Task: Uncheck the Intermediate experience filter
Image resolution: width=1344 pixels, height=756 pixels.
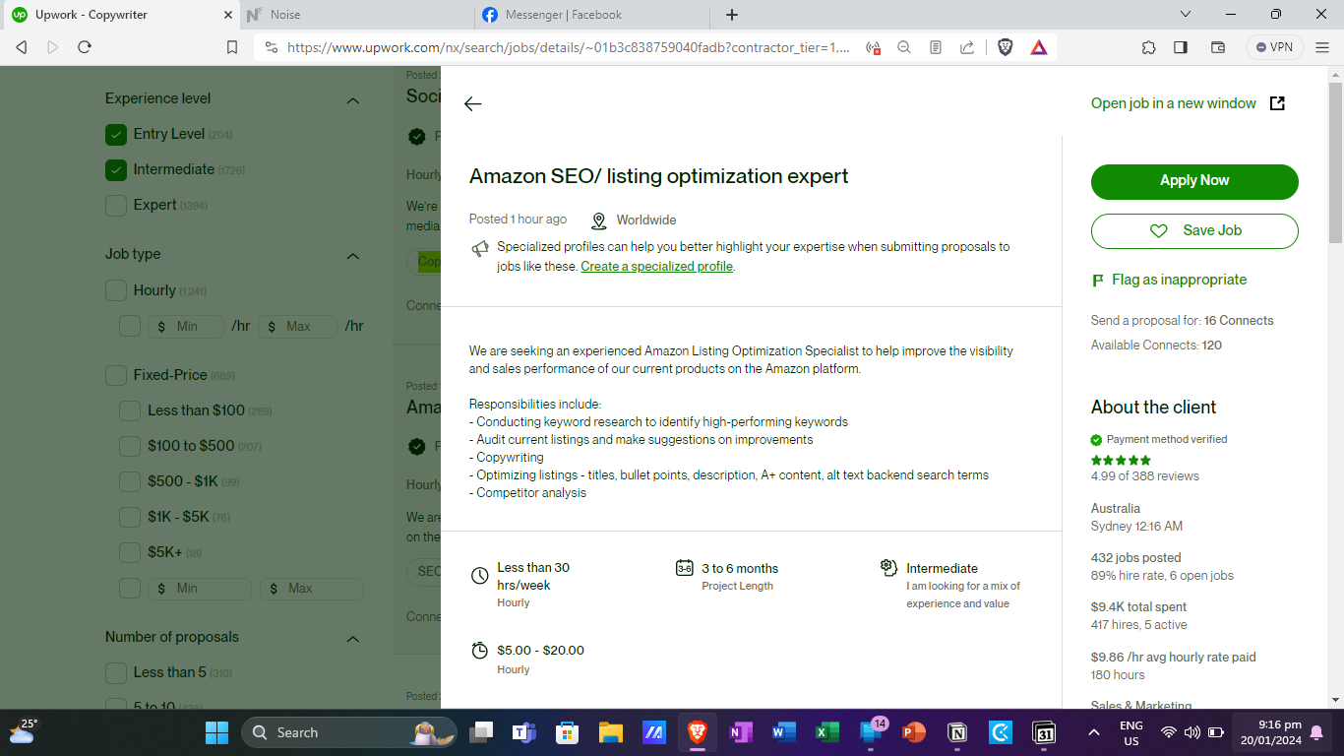Action: tap(116, 170)
